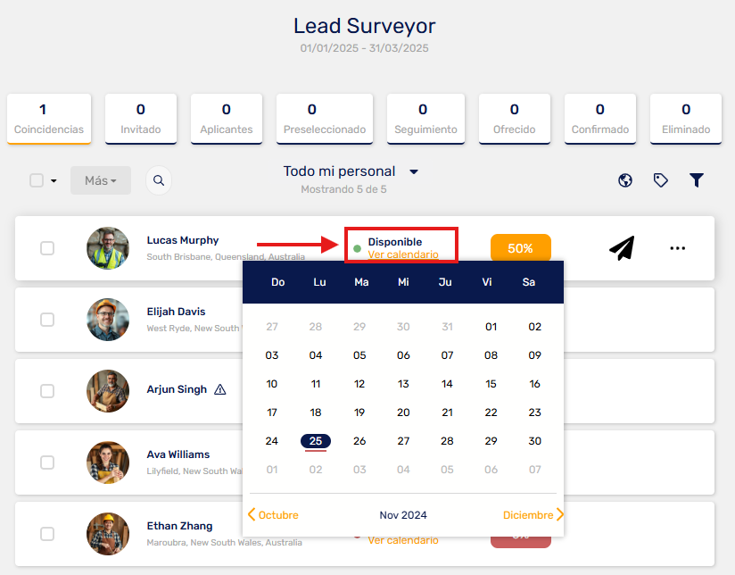Click the date range 01/01/2025 - 31/03/2025

tap(364, 48)
